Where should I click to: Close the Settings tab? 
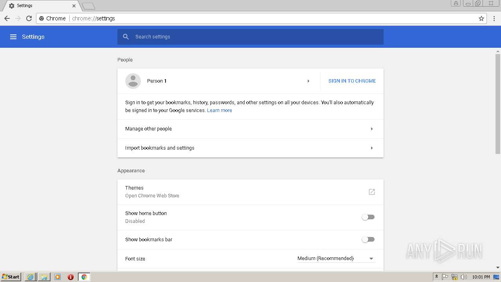[74, 6]
